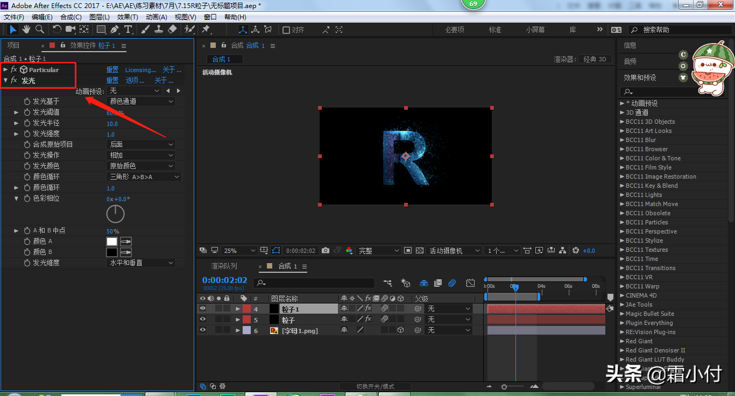Image resolution: width=735 pixels, height=396 pixels.
Task: Open the graph editor in timeline
Action: point(470,283)
